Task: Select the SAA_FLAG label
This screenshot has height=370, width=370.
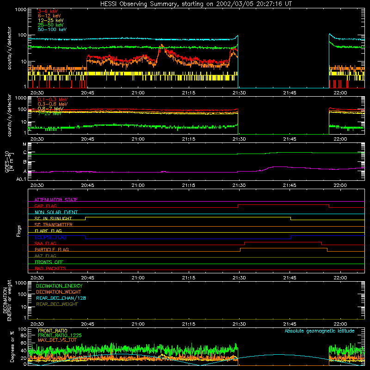Action: point(45,243)
